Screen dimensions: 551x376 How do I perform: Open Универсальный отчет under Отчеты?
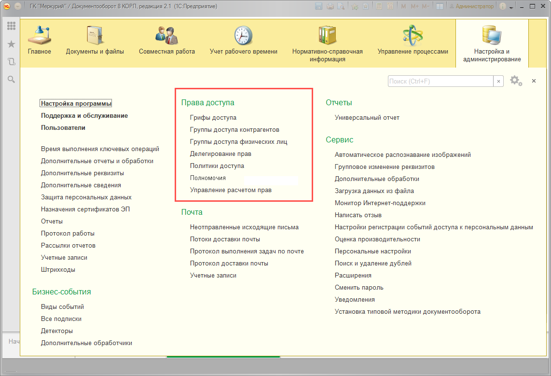[x=367, y=117]
